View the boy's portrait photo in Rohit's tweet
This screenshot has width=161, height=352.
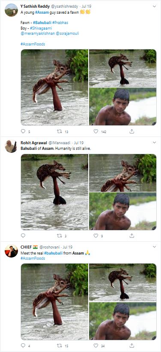[x=123, y=211]
